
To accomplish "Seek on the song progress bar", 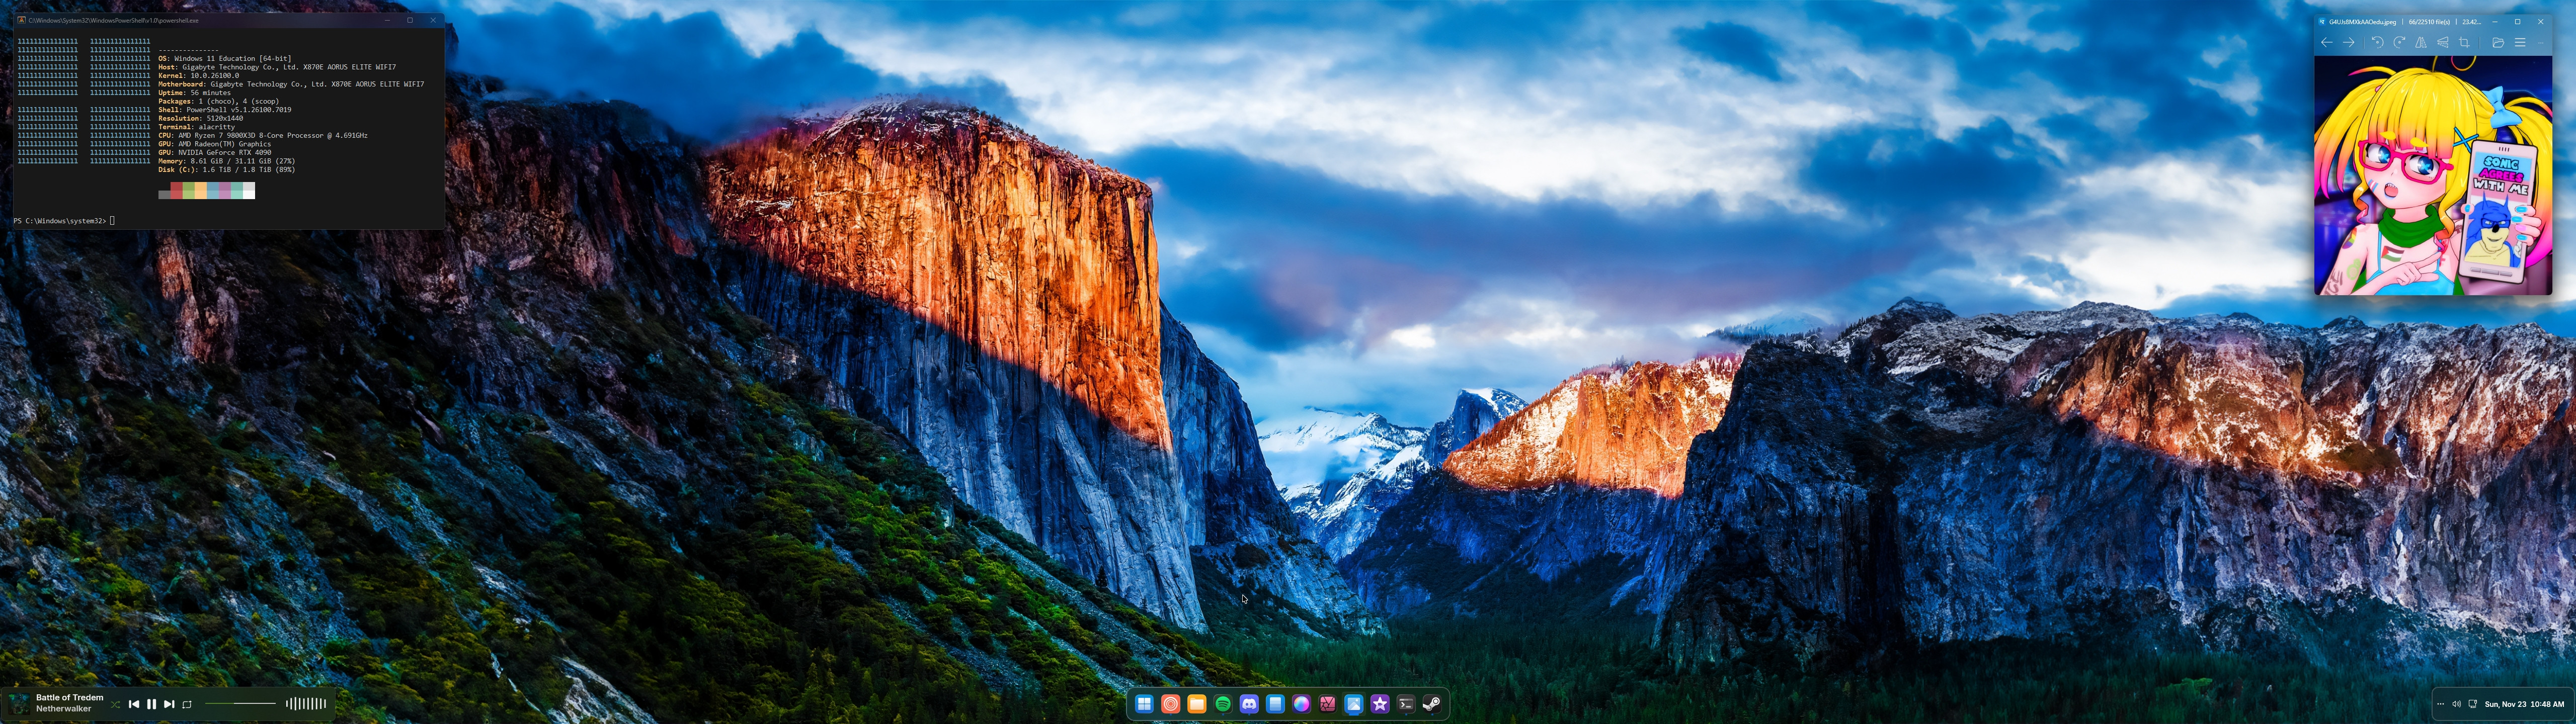I will pyautogui.click(x=240, y=704).
